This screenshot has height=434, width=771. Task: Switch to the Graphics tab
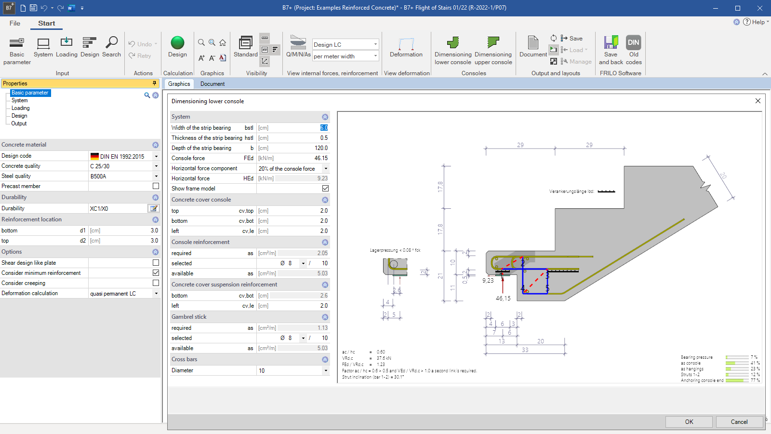point(179,84)
